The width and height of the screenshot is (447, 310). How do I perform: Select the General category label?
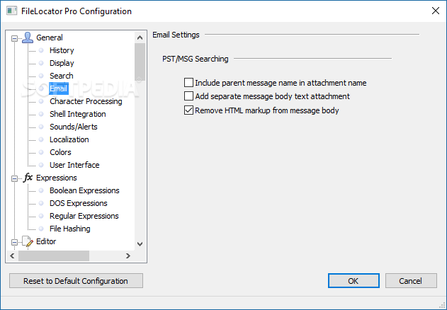[x=50, y=38]
